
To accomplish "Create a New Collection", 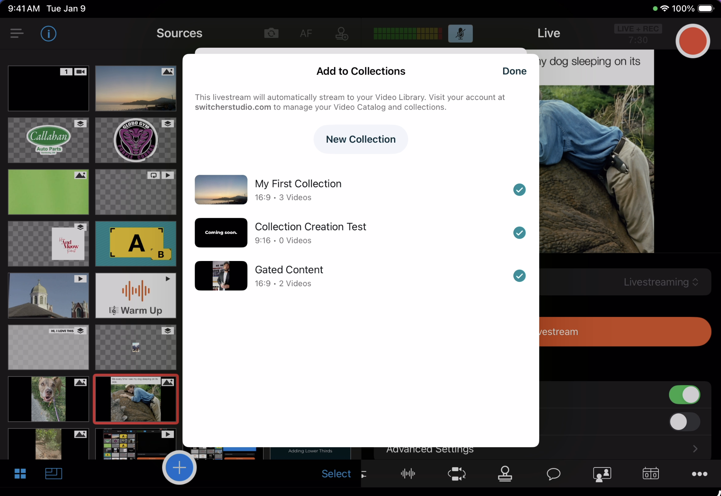I will (360, 139).
